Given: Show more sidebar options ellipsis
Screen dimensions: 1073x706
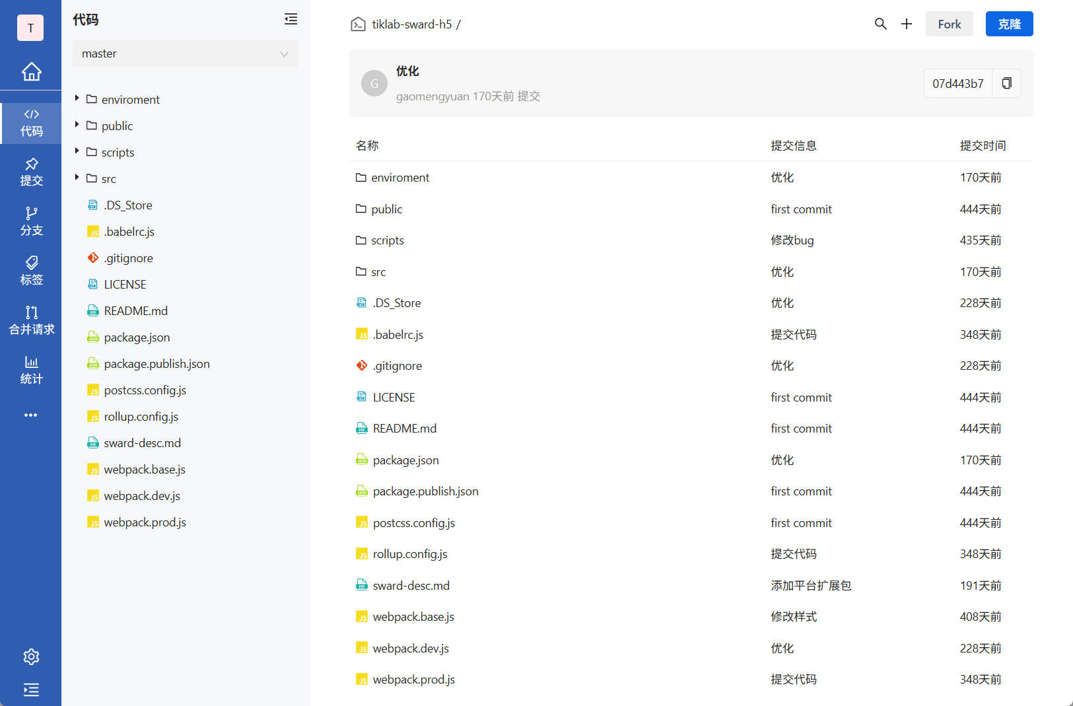Looking at the screenshot, I should [x=31, y=415].
